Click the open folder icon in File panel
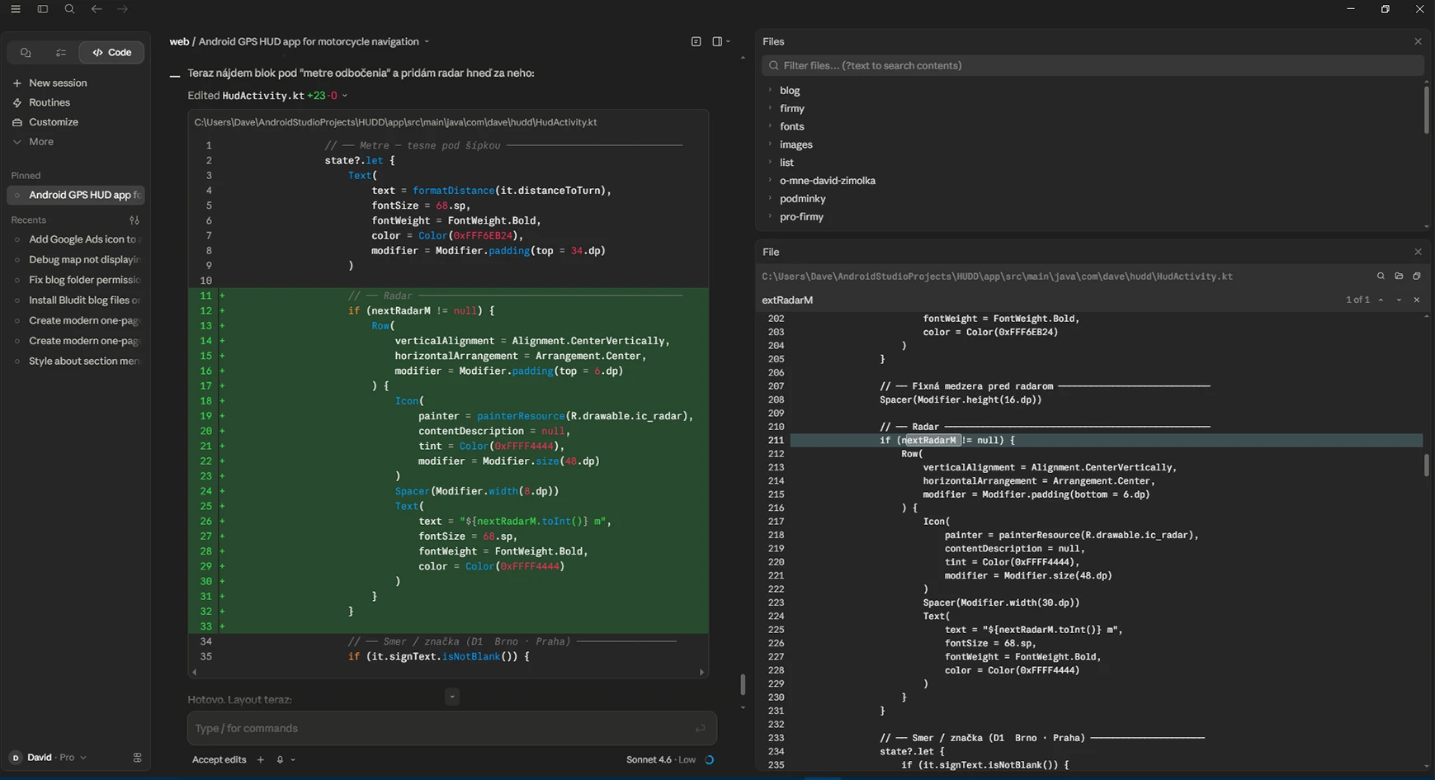This screenshot has height=780, width=1435. tap(1399, 276)
